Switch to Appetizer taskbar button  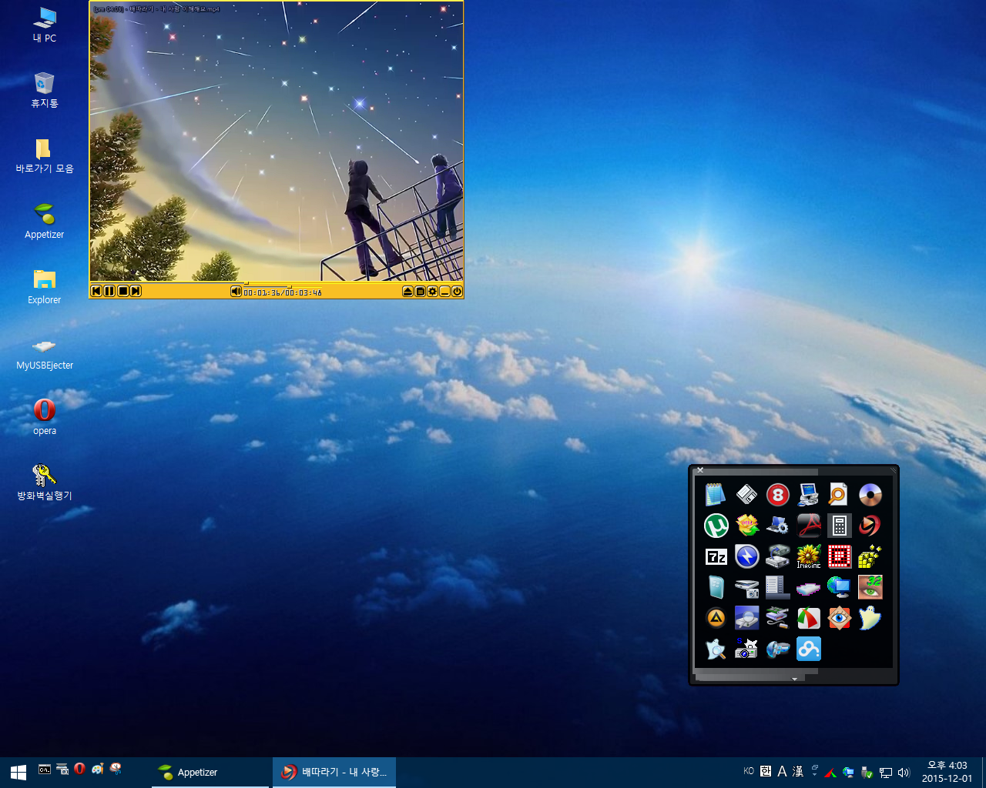click(210, 772)
